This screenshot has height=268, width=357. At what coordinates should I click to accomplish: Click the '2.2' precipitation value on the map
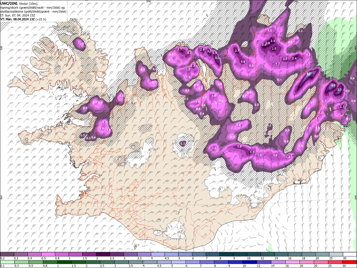click(x=189, y=53)
